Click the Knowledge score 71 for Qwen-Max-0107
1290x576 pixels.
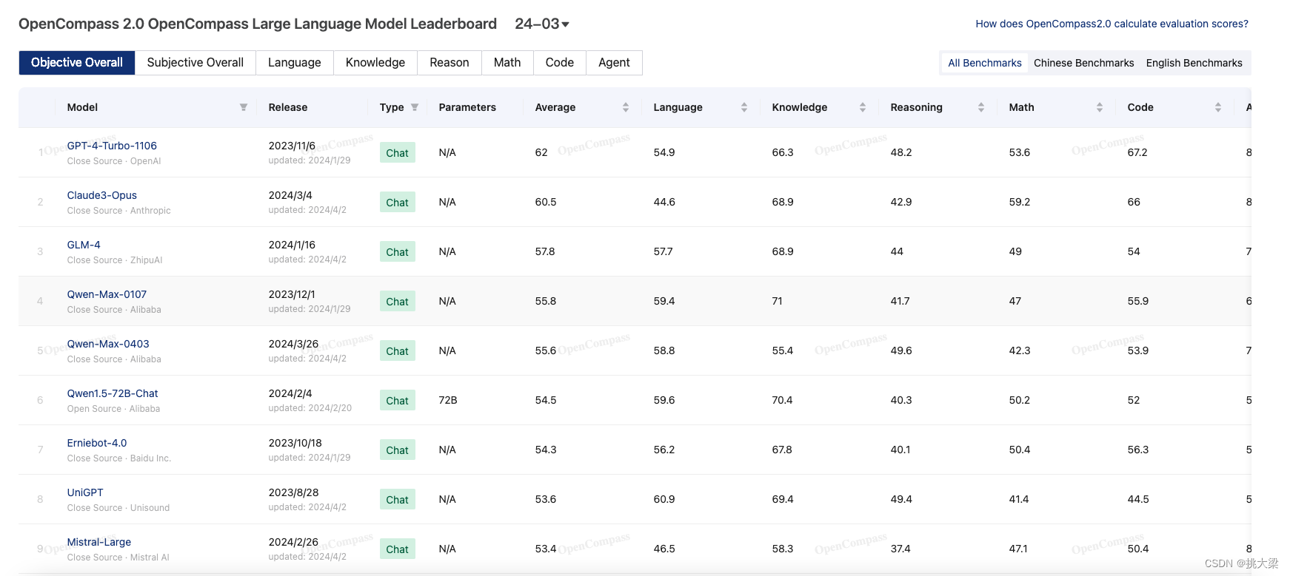click(777, 301)
